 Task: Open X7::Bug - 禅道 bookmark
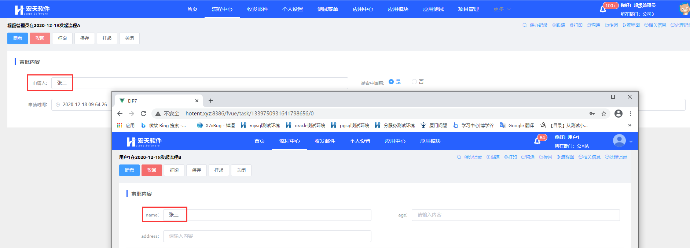216,125
